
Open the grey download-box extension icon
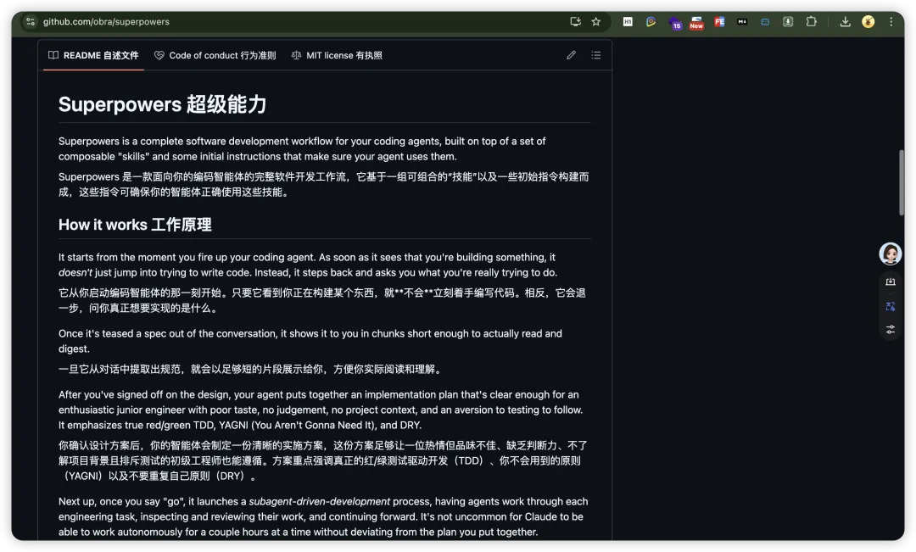click(788, 21)
